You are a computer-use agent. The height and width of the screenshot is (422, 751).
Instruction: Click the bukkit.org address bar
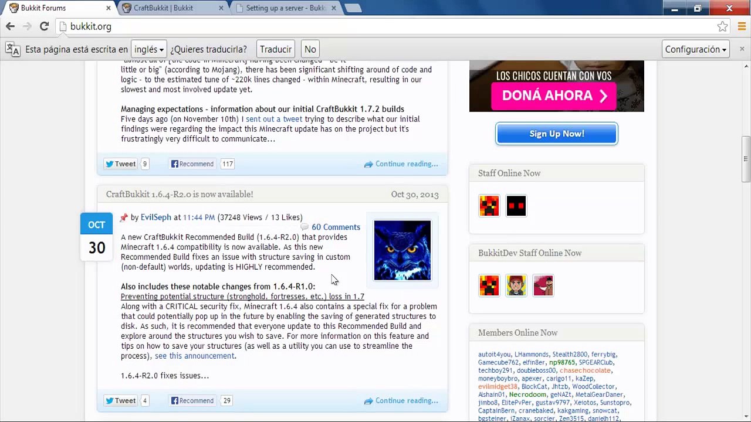point(387,26)
